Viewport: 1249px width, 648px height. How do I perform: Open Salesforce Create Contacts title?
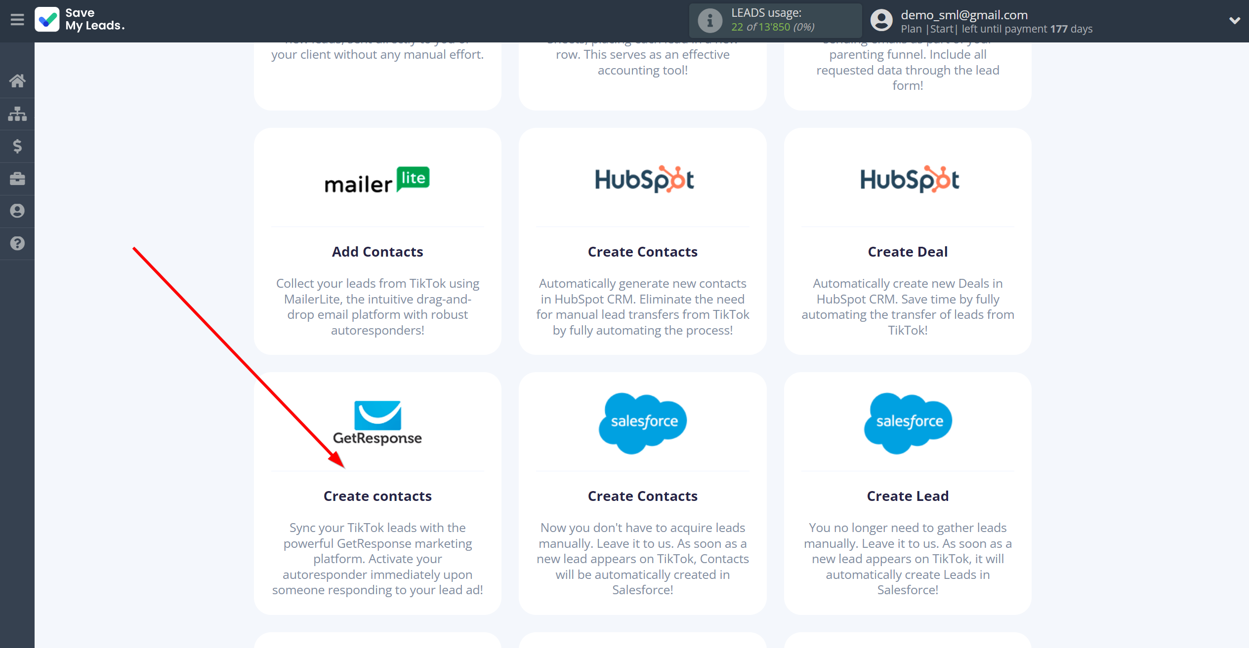tap(642, 496)
